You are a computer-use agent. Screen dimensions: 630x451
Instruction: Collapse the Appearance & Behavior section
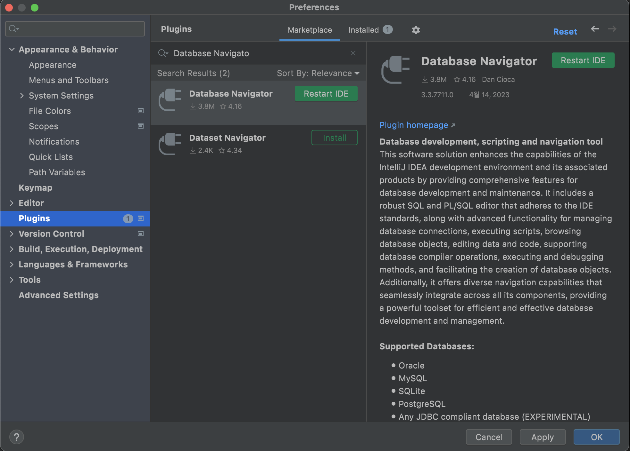click(12, 50)
